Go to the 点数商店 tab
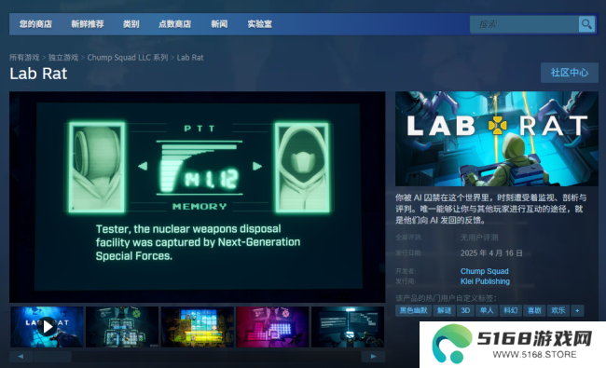606x368 pixels. [x=174, y=24]
